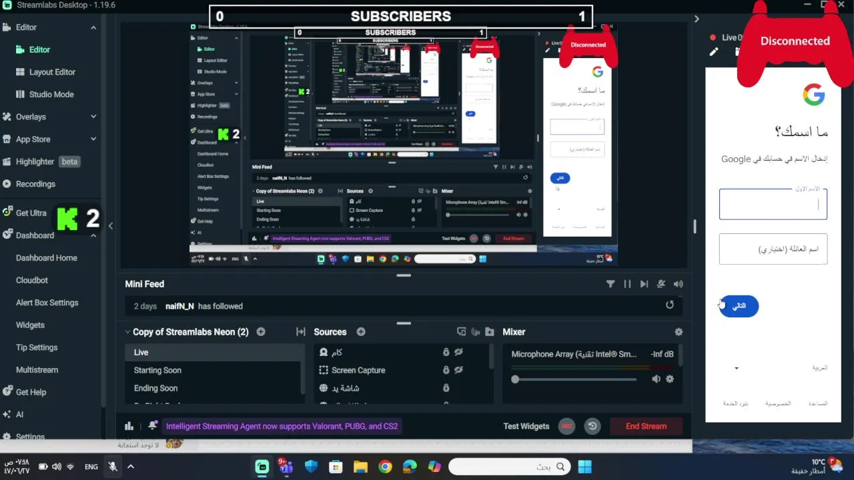
Task: Toggle the replay buffer button
Action: (592, 426)
